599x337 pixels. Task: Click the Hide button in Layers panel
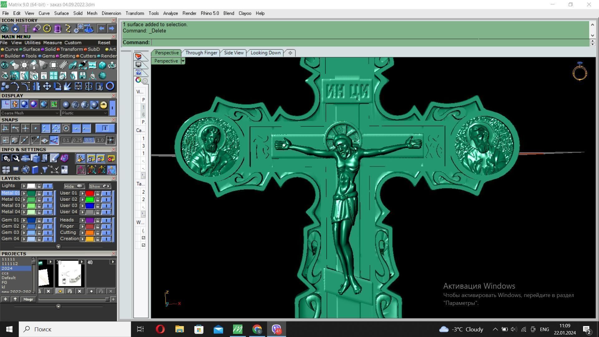[74, 186]
